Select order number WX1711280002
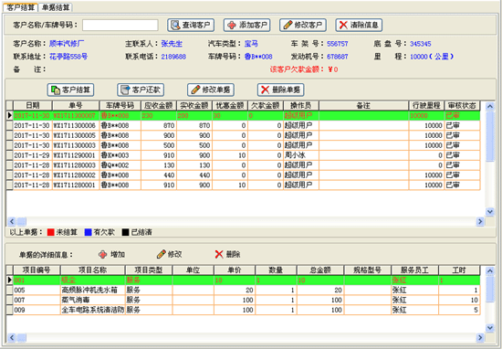 click(x=74, y=175)
